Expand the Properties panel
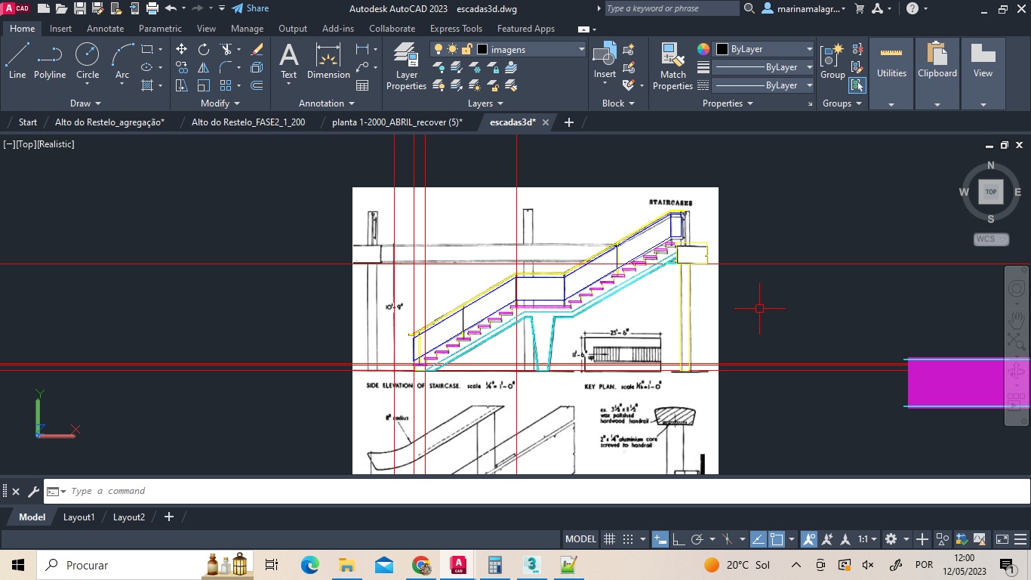The width and height of the screenshot is (1031, 580). [x=728, y=103]
